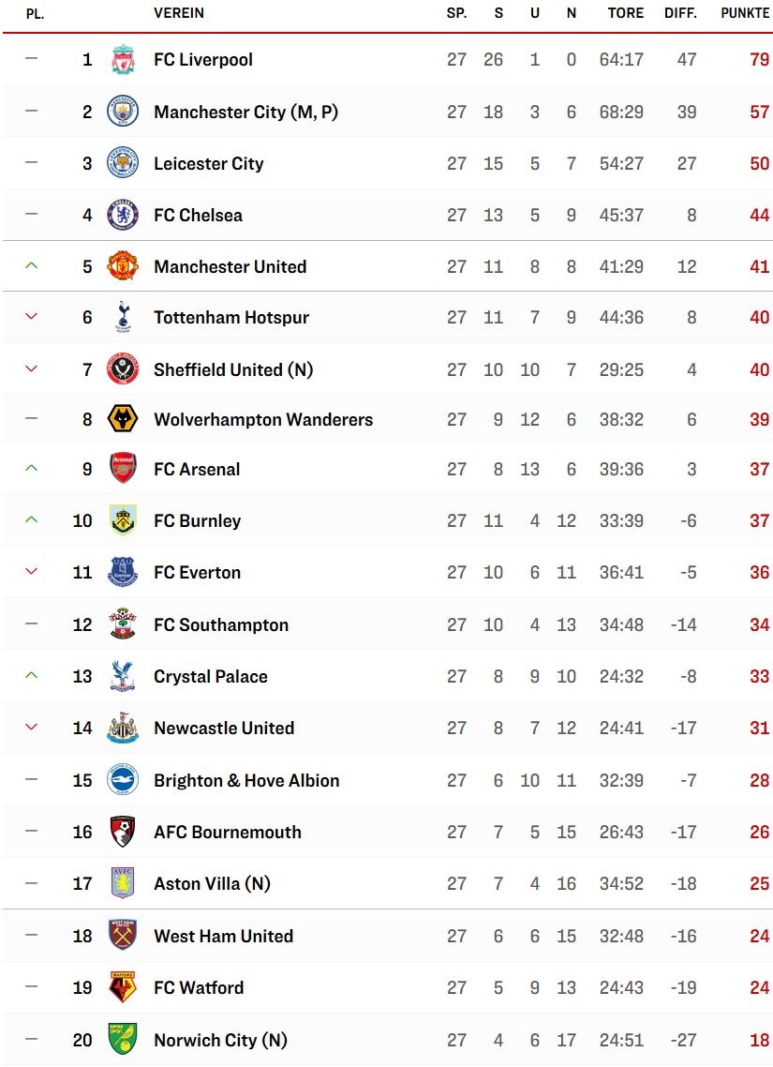
Task: Open the Crystal Palace team link
Action: coord(211,676)
